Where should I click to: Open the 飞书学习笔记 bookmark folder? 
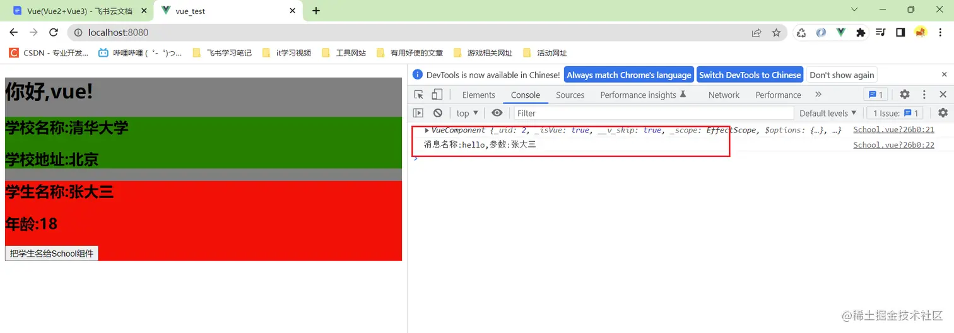[222, 53]
